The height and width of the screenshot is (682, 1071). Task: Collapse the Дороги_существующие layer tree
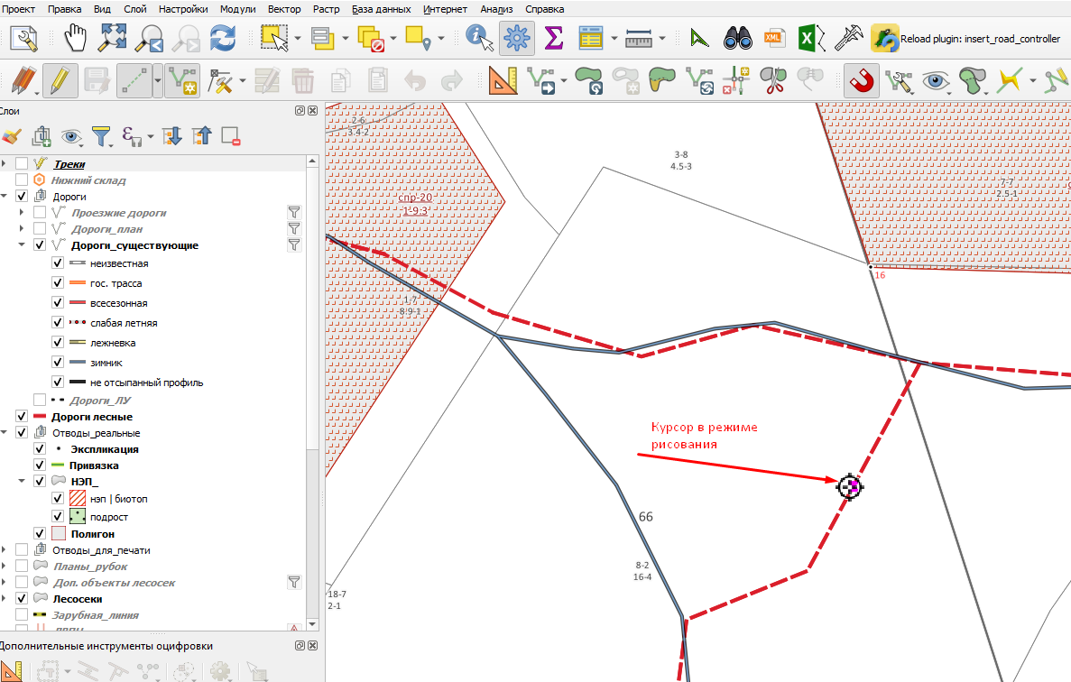tap(21, 244)
